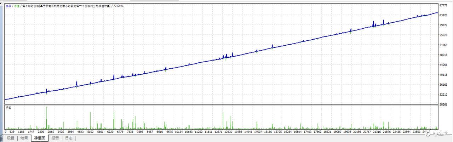
Task: Click the 51969 value on price axis
Action: point(444,45)
